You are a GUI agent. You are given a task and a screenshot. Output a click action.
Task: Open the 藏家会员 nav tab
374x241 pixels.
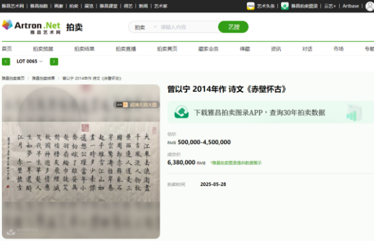point(208,48)
